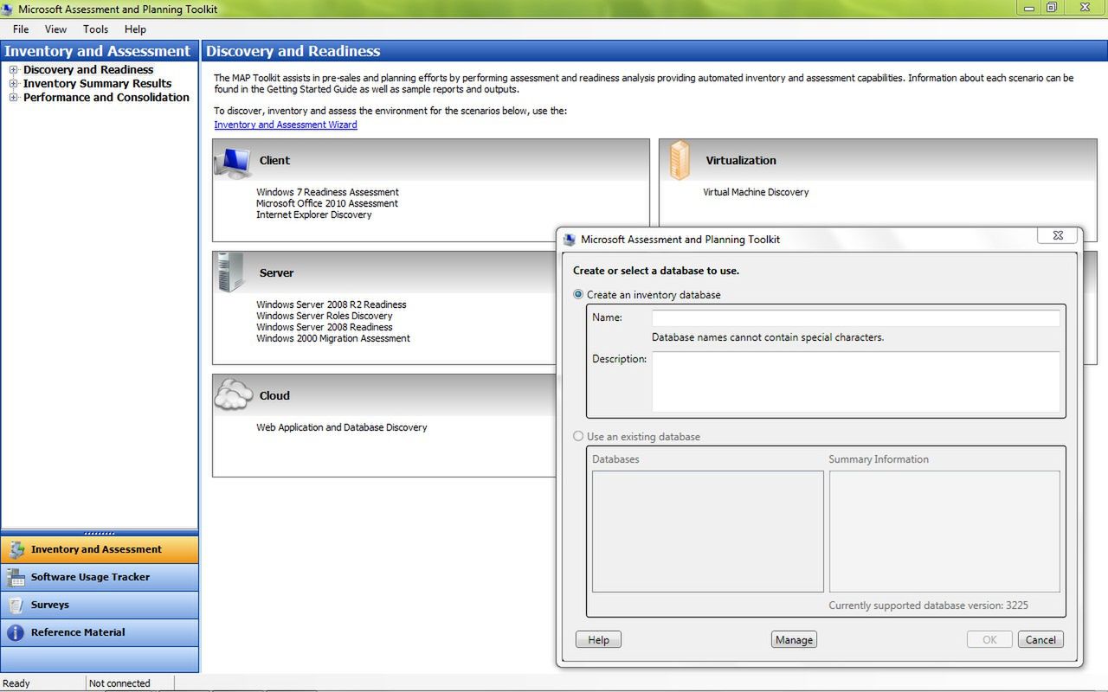
Task: Open the Inventory and Assessment Wizard link
Action: click(286, 125)
